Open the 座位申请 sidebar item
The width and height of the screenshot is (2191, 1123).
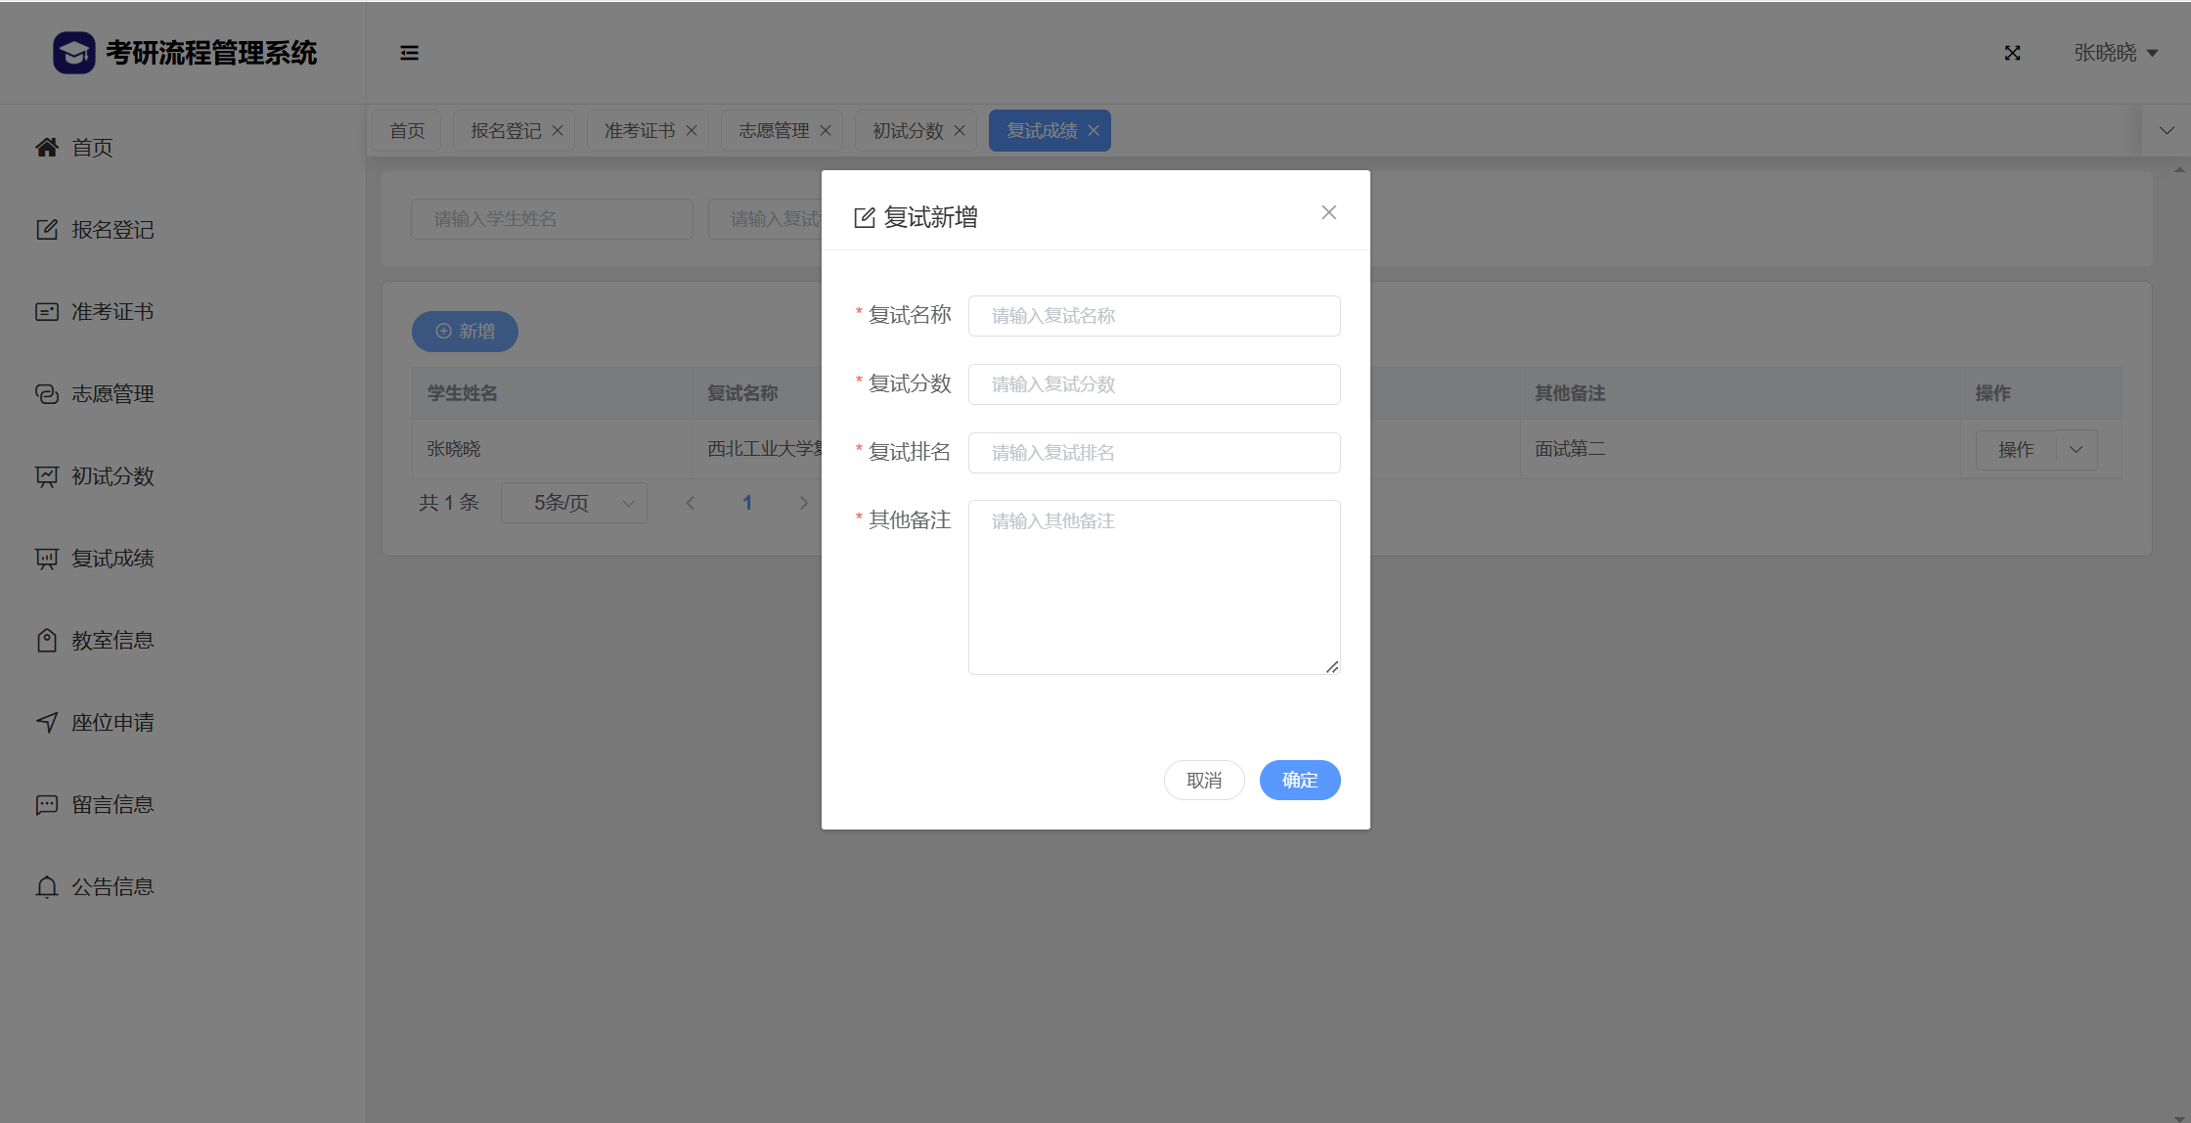point(112,723)
